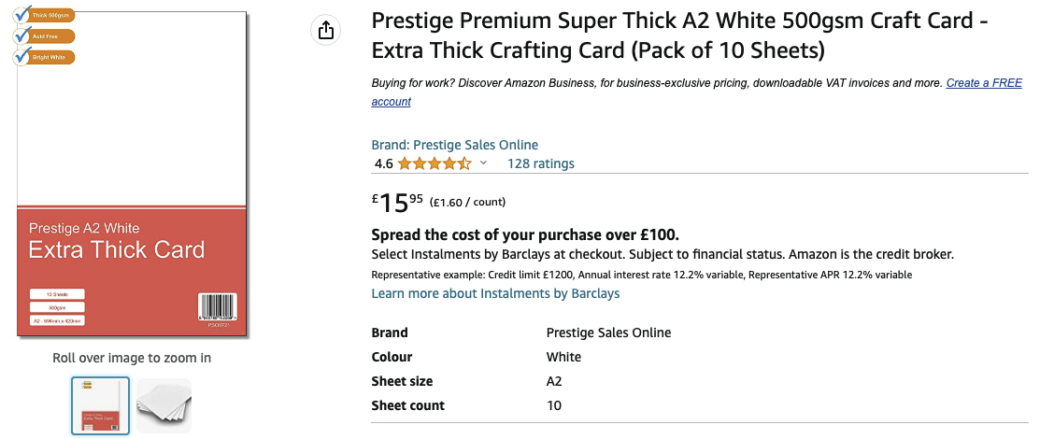
Task: Click the Extra Thick Card red label
Action: pos(116,250)
